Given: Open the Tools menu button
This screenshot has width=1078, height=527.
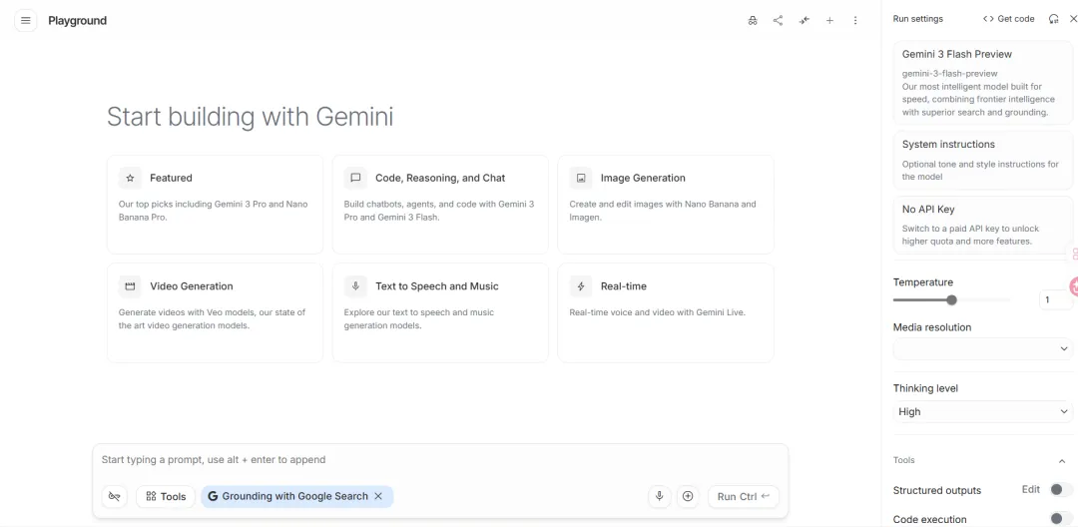Looking at the screenshot, I should coord(166,496).
